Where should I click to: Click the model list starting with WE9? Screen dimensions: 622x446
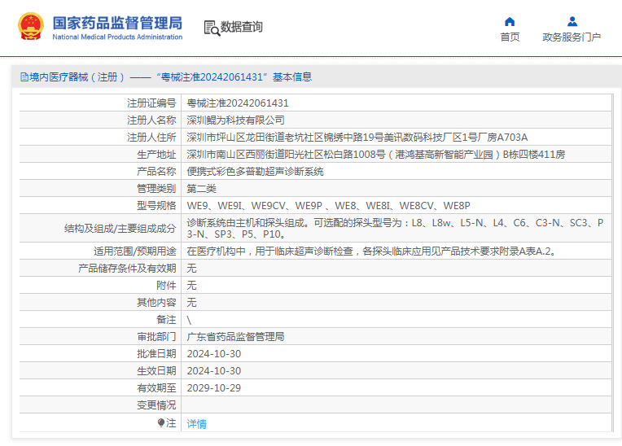click(328, 205)
